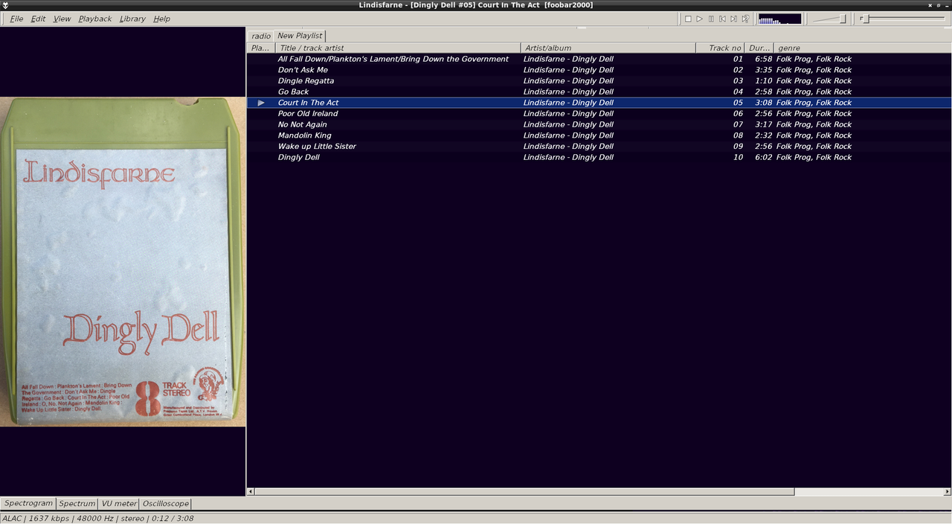Skip to the previous track
Viewport: 952px width, 524px height.
[x=722, y=19]
